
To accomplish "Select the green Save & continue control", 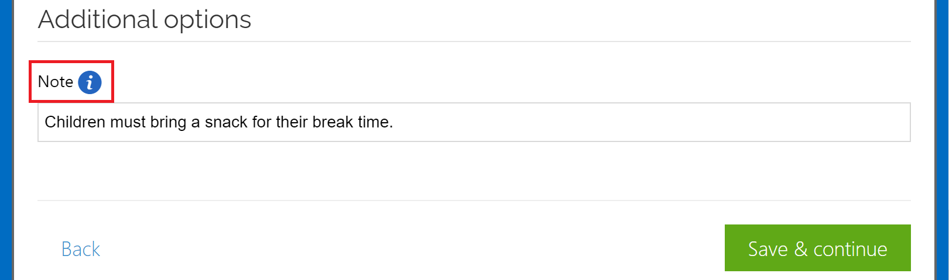I will pyautogui.click(x=817, y=248).
